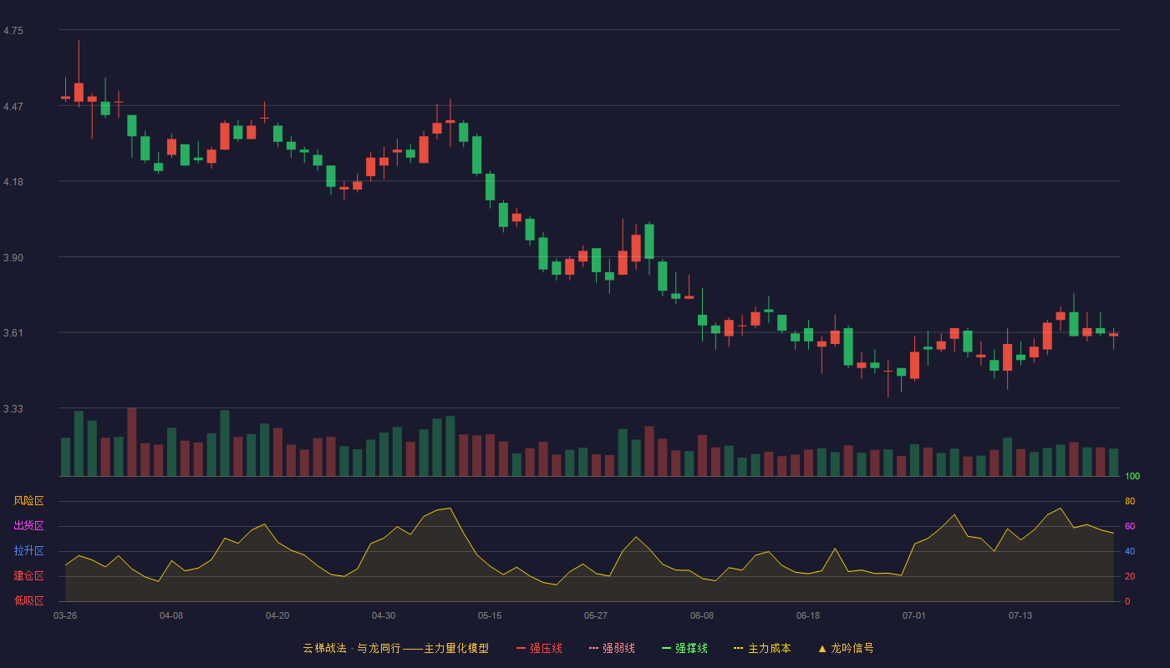Toggle the 强弱线 pink legend marker
1170x668 pixels.
(593, 648)
